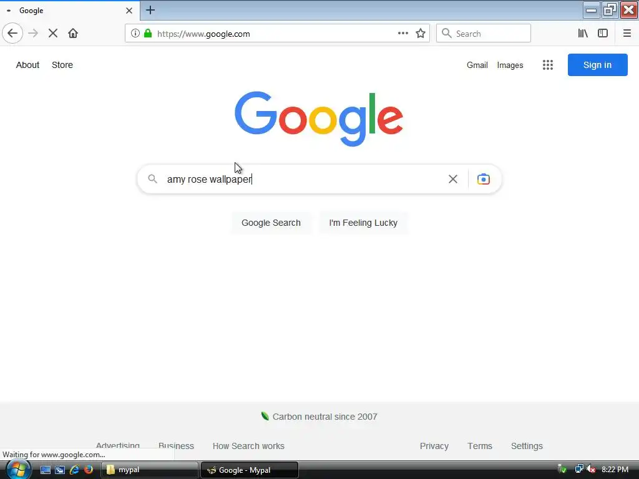Open the Store link
Viewport: 639px width, 479px height.
click(62, 65)
